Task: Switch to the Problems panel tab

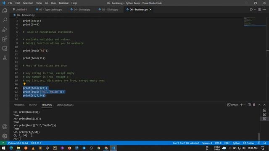Action: click(x=19, y=105)
